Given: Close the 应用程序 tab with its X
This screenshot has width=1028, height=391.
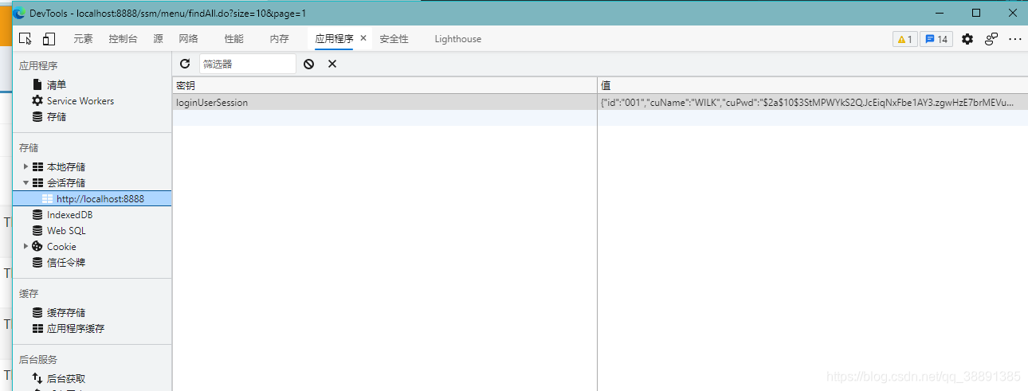Looking at the screenshot, I should pos(363,38).
